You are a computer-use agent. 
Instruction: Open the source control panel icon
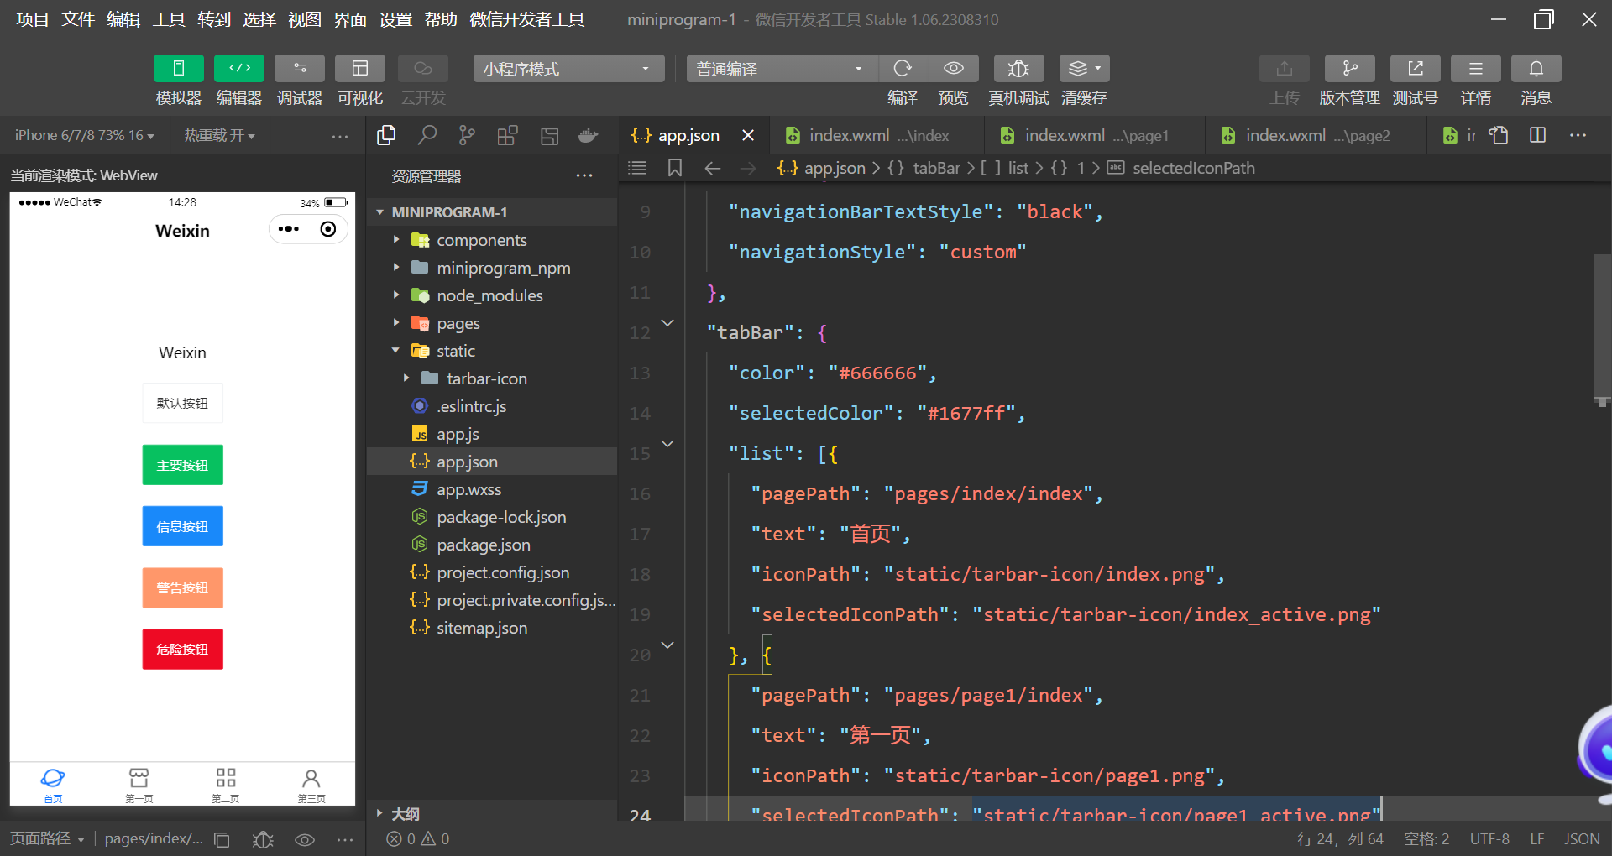pos(467,135)
